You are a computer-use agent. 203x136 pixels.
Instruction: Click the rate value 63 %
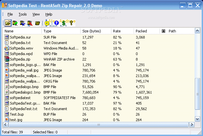click(117, 59)
